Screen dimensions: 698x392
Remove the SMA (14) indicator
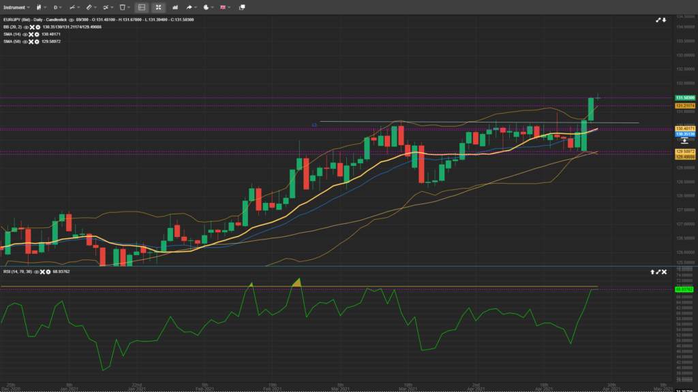tap(31, 35)
